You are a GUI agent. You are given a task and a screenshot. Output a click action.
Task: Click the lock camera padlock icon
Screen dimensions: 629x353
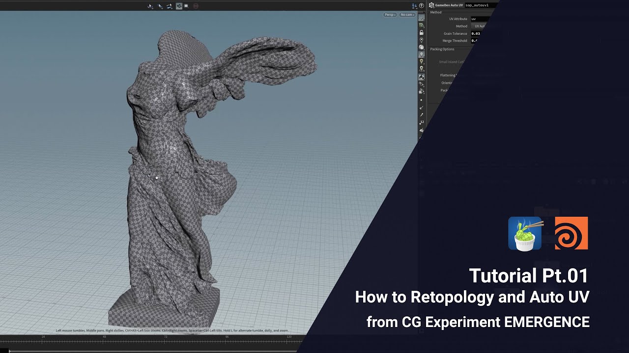pyautogui.click(x=422, y=32)
